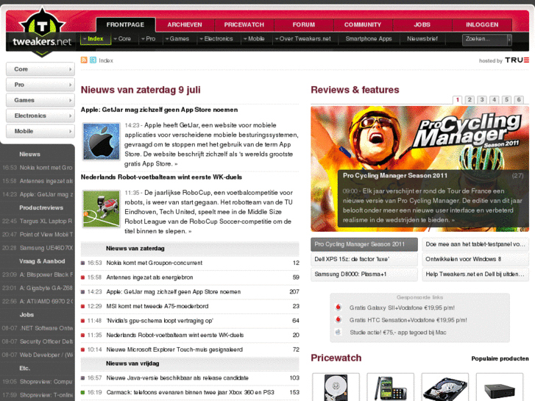Show reviews slide 4
Viewport: 535px width, 401px height.
pyautogui.click(x=494, y=99)
